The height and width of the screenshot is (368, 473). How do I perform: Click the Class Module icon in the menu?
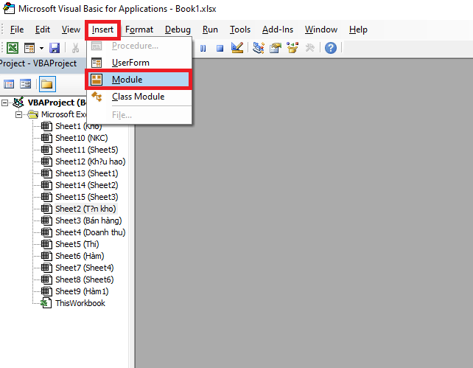coord(97,97)
